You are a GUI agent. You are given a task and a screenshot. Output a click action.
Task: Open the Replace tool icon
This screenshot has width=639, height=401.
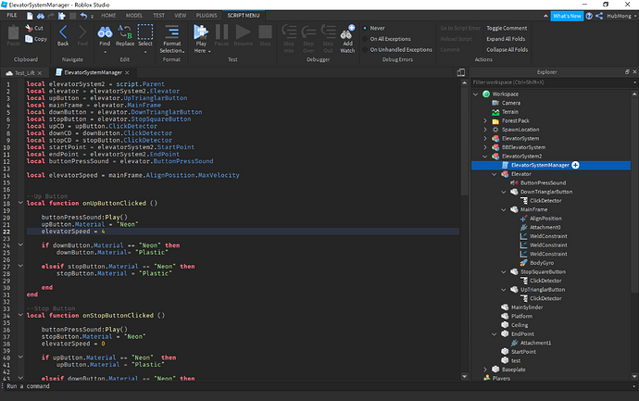tap(125, 32)
